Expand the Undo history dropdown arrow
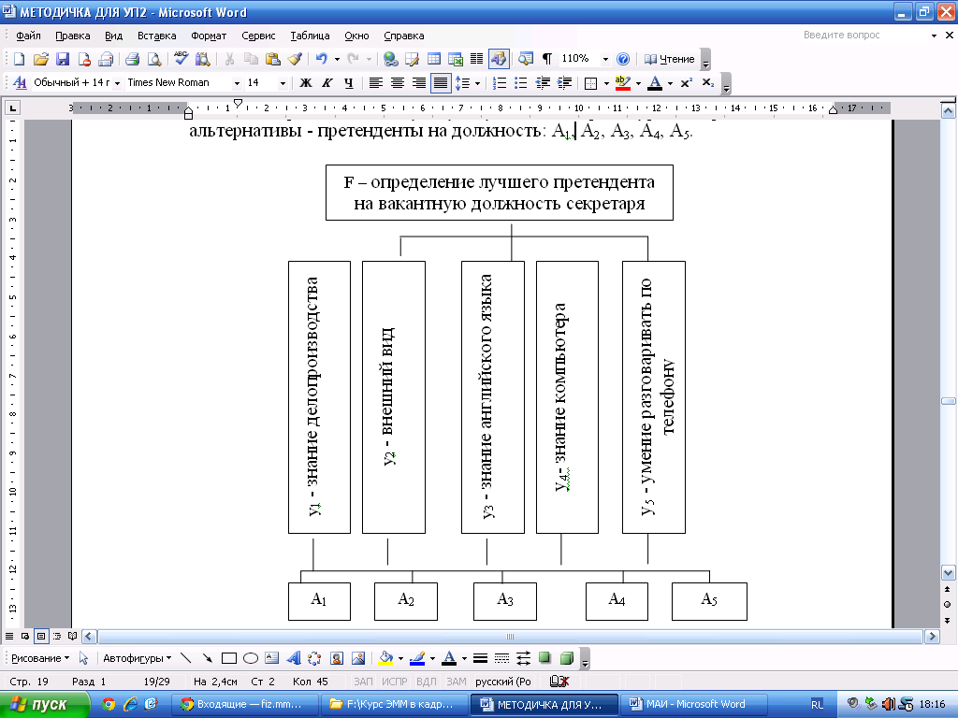 pos(337,59)
